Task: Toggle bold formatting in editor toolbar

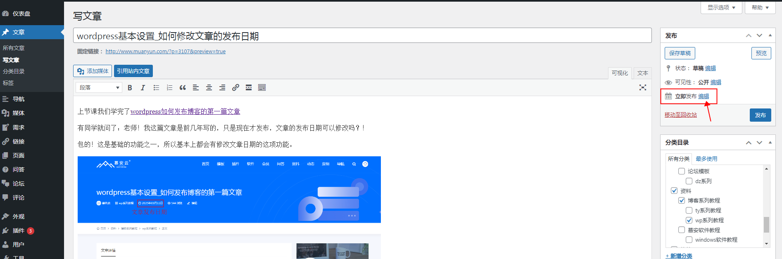Action: click(x=130, y=87)
